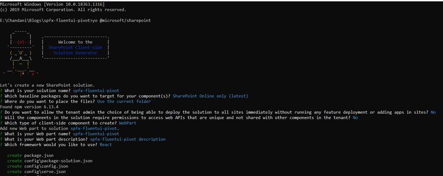Viewport: 443px width, 176px height.
Task: Click the "No" answer to the web APIs permissions question
Action: [356, 118]
